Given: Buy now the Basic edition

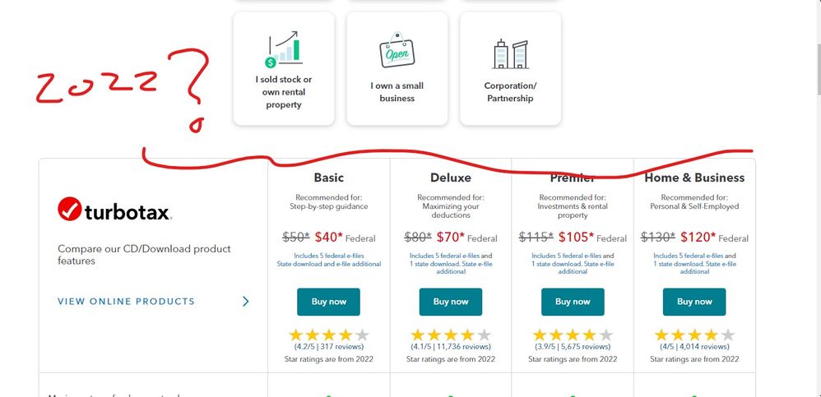Looking at the screenshot, I should pyautogui.click(x=329, y=302).
